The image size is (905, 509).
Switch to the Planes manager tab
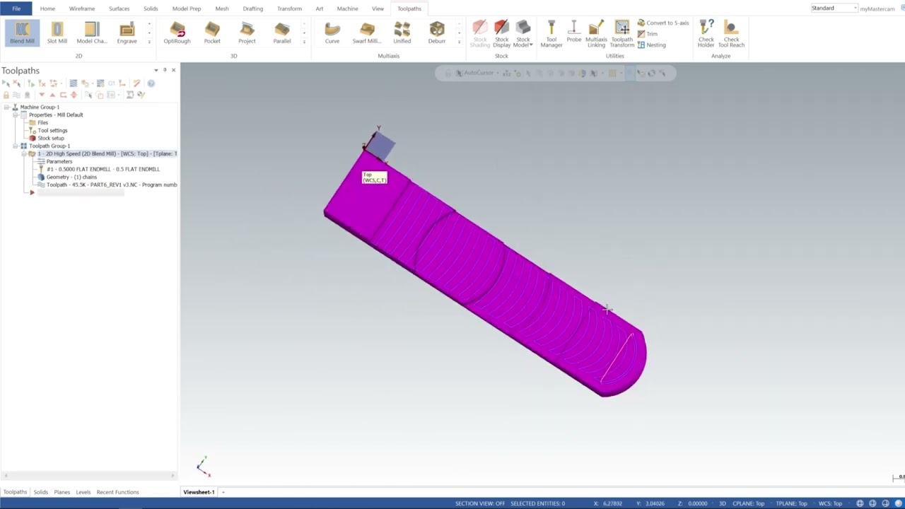[x=62, y=492]
